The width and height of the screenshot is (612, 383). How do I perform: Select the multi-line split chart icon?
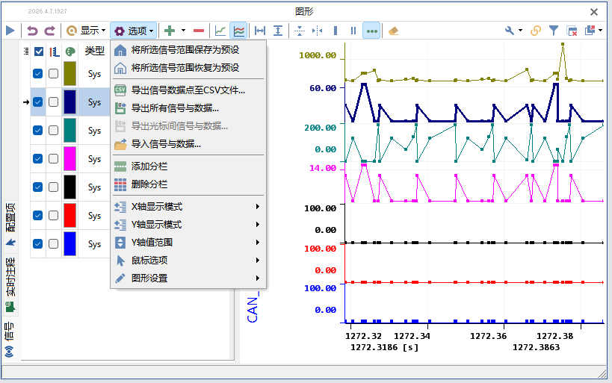pyautogui.click(x=239, y=31)
